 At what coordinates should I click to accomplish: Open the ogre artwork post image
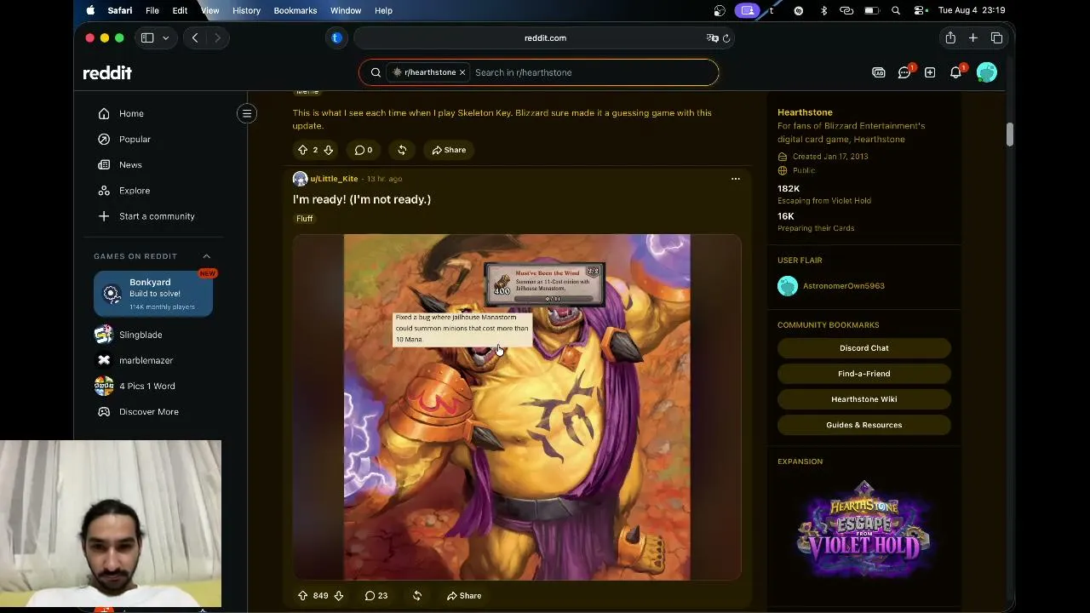point(517,408)
